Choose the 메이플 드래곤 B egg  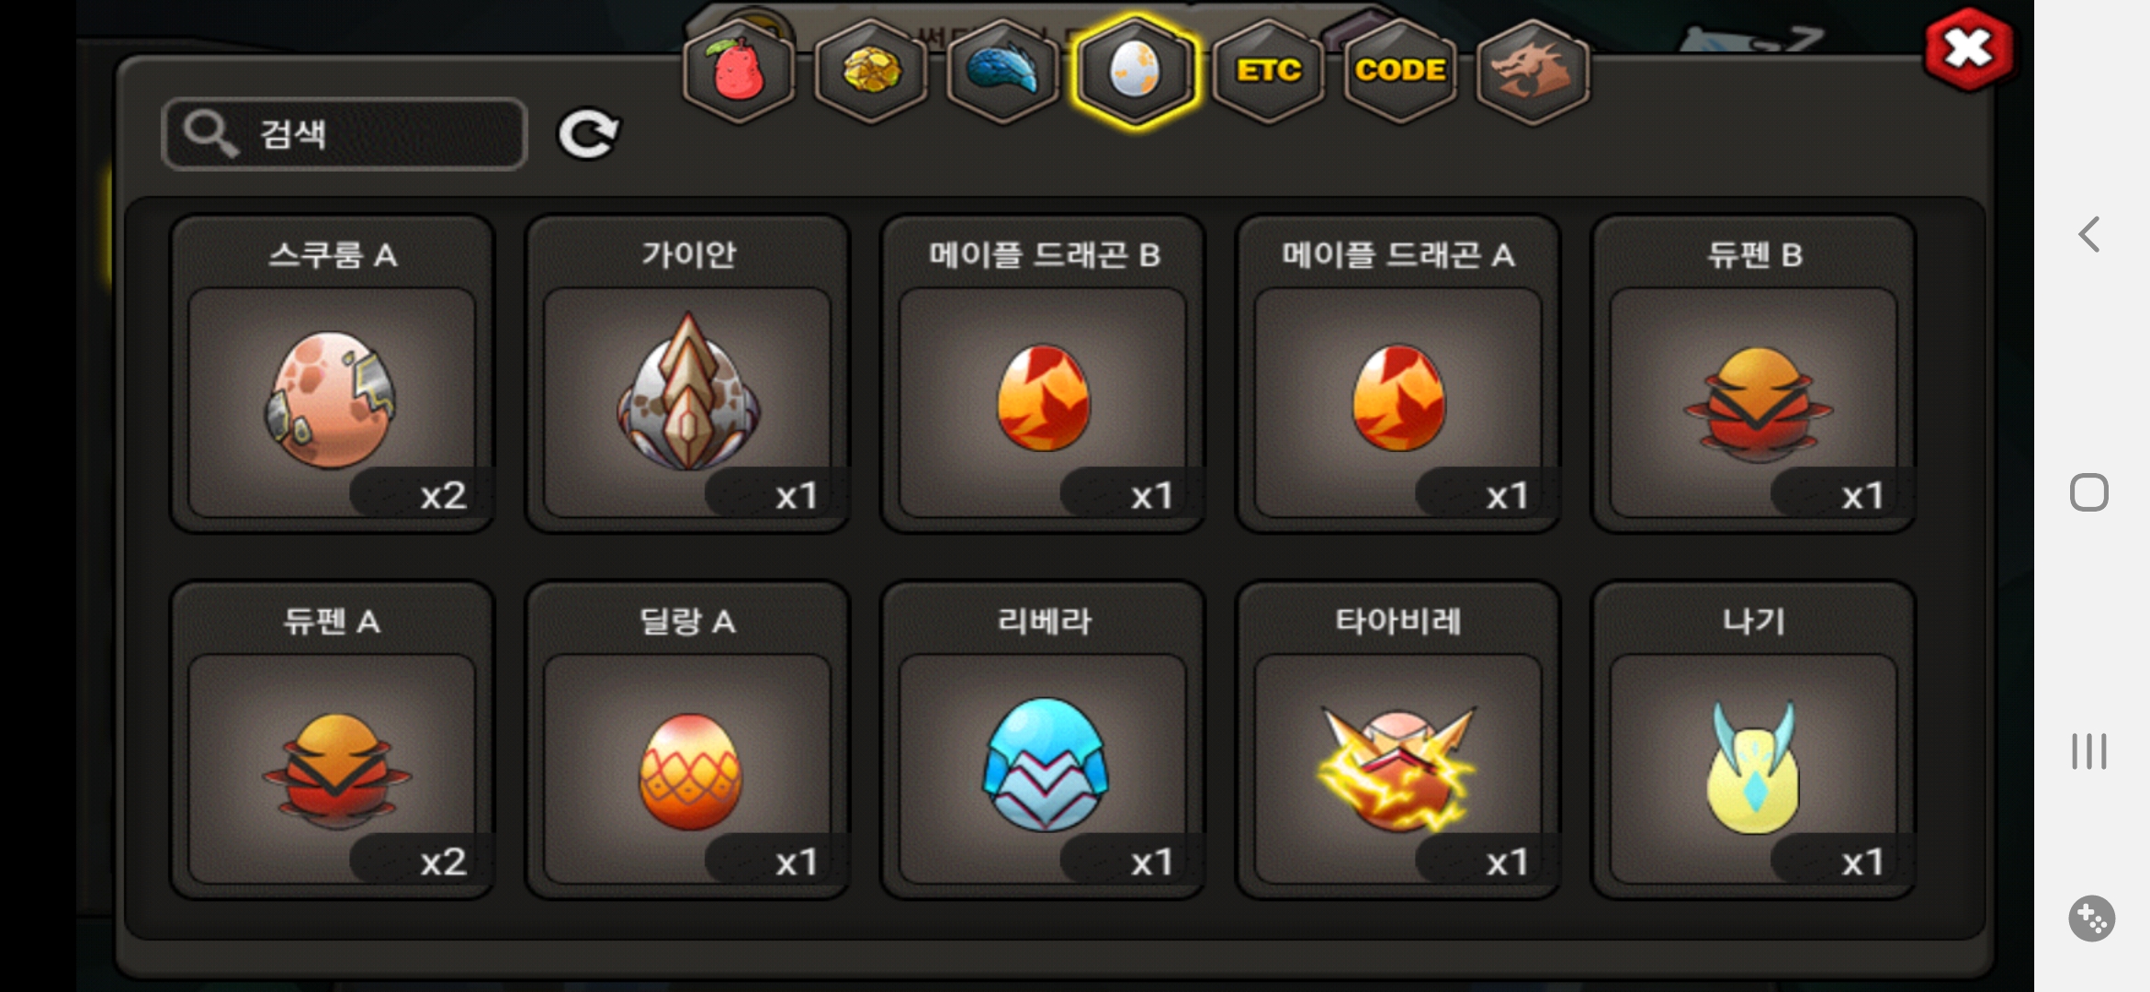click(1044, 374)
